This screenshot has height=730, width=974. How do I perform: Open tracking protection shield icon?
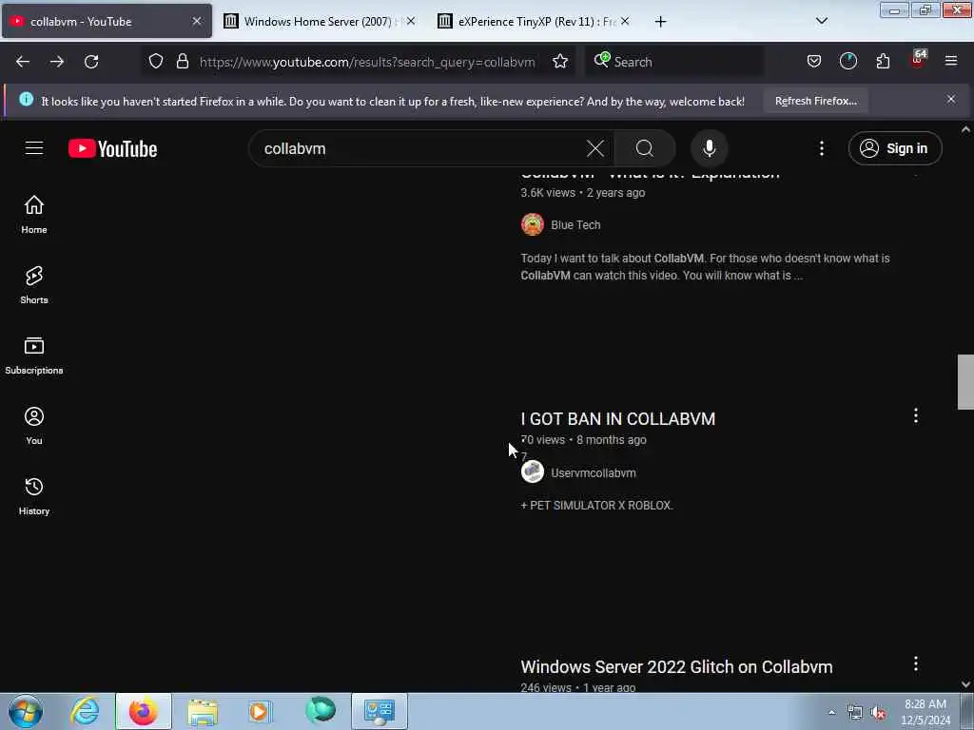(156, 62)
